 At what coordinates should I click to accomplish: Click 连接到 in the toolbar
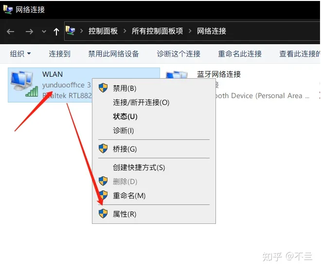click(59, 54)
